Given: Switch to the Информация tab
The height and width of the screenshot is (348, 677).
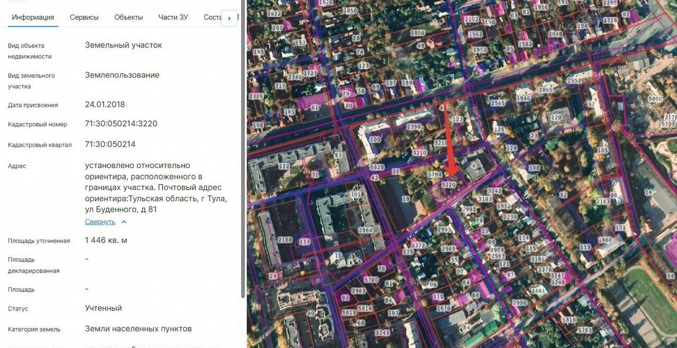Looking at the screenshot, I should (x=33, y=17).
